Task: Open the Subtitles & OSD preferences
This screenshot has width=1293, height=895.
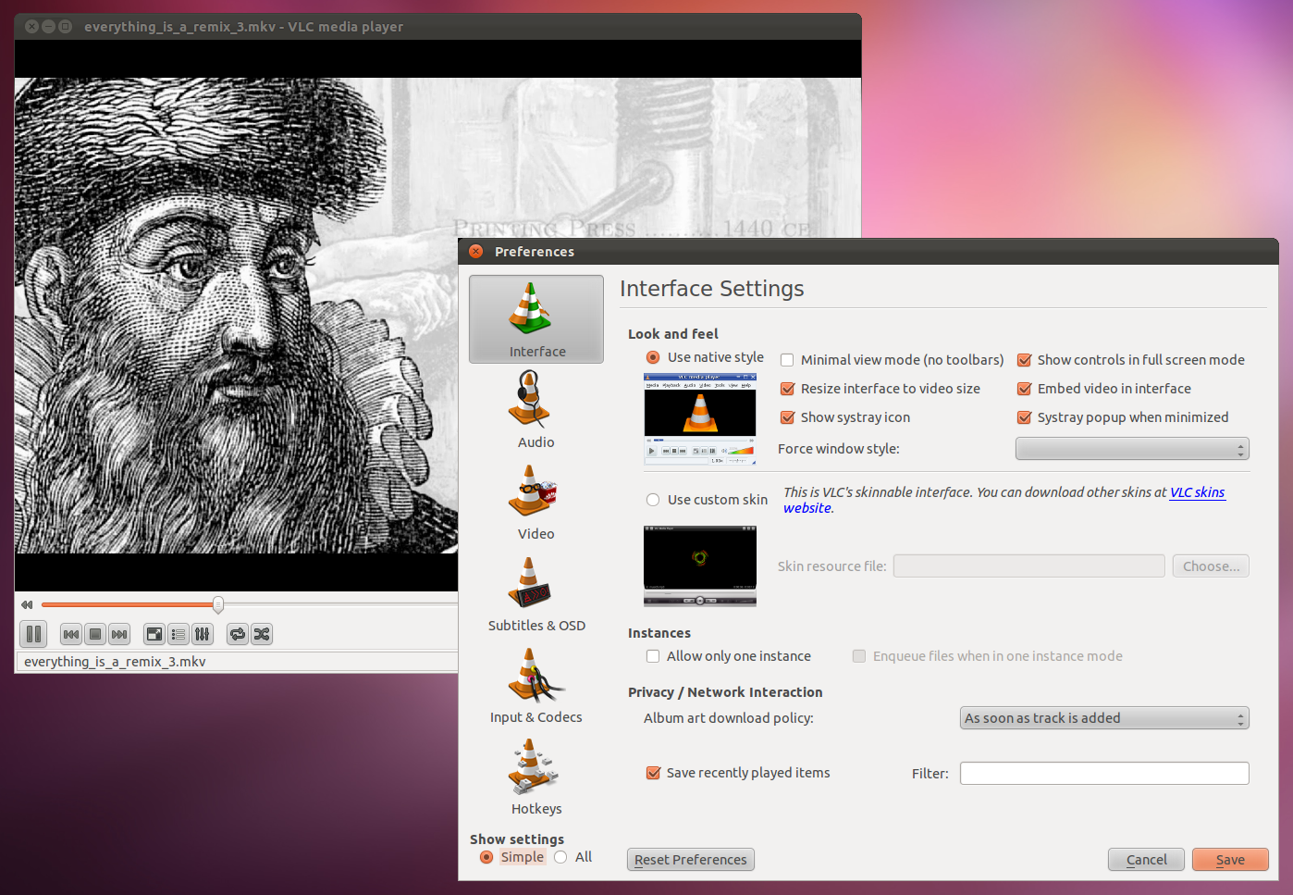Action: (536, 593)
